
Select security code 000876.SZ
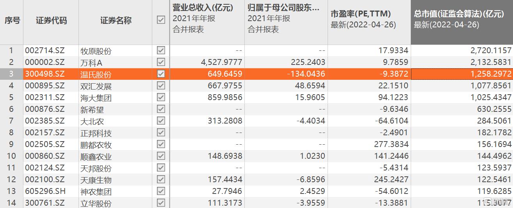point(45,109)
